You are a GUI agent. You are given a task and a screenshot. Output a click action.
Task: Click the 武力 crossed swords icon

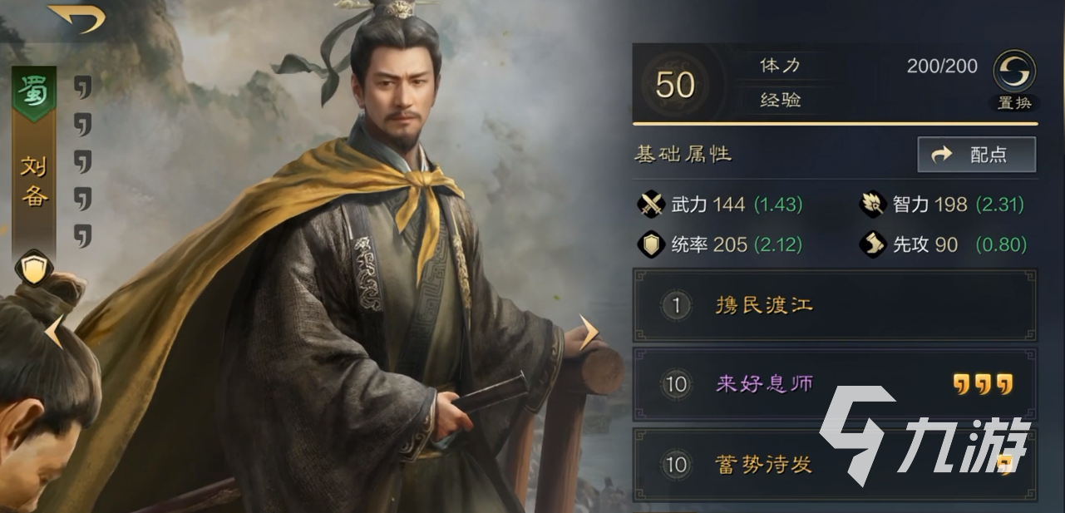coord(650,204)
